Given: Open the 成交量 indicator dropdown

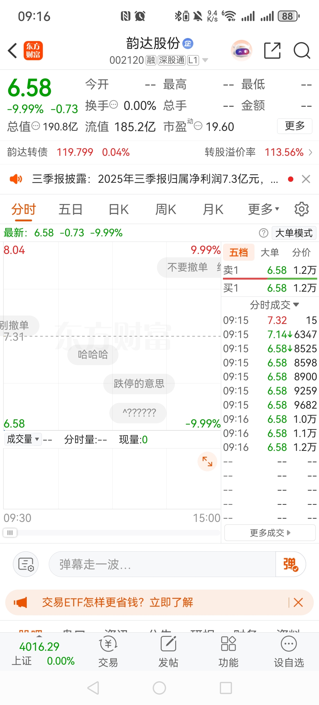Looking at the screenshot, I should [23, 439].
